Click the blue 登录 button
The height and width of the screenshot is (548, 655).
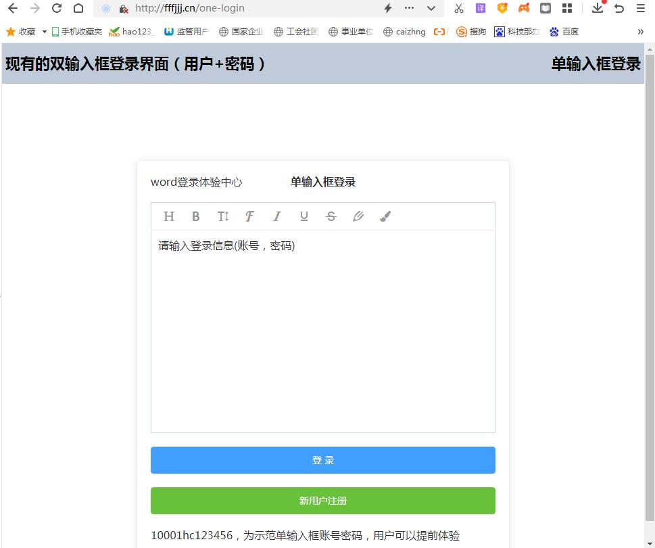click(x=323, y=460)
